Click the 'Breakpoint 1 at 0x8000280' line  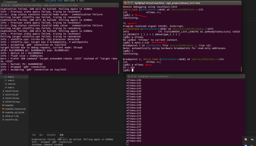(x=167, y=46)
